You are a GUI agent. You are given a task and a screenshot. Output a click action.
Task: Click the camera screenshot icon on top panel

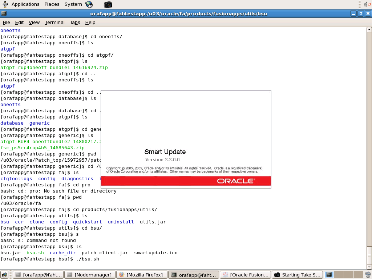click(108, 4)
